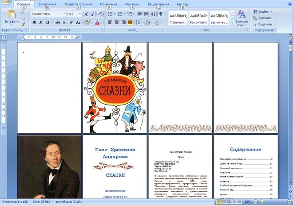Click the zoom slider handle
This screenshot has height=206, width=293.
(x=261, y=202)
